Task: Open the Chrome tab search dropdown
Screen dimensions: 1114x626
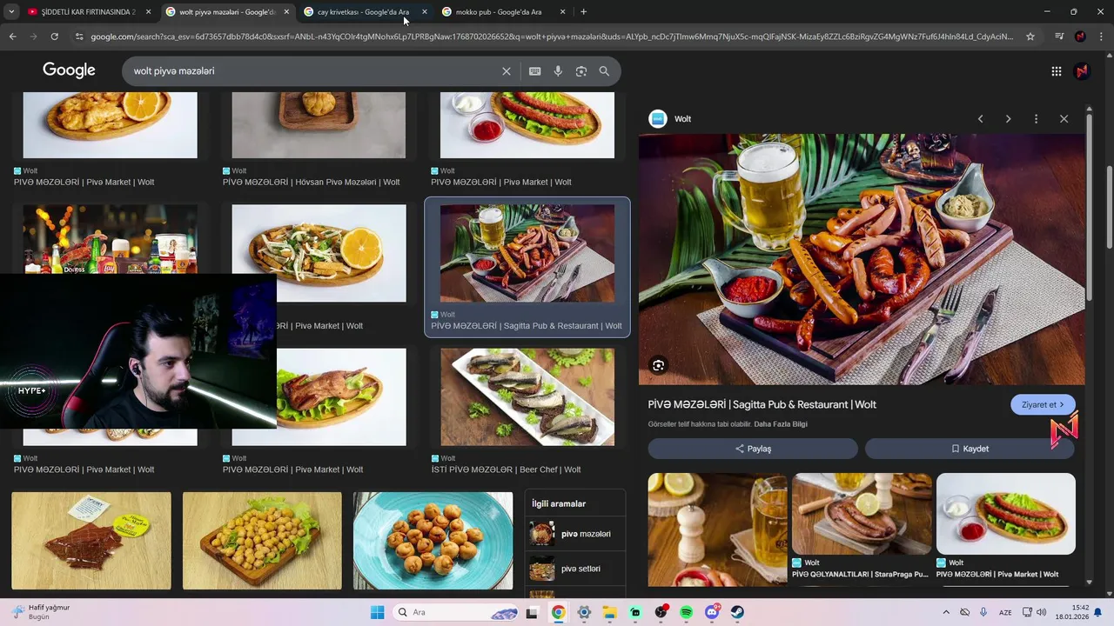Action: [x=11, y=12]
